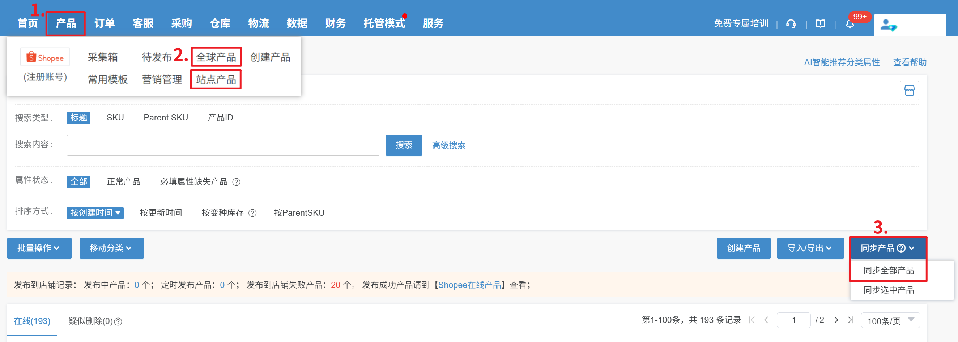This screenshot has width=958, height=342.
Task: Open the notification bell icon
Action: click(850, 24)
